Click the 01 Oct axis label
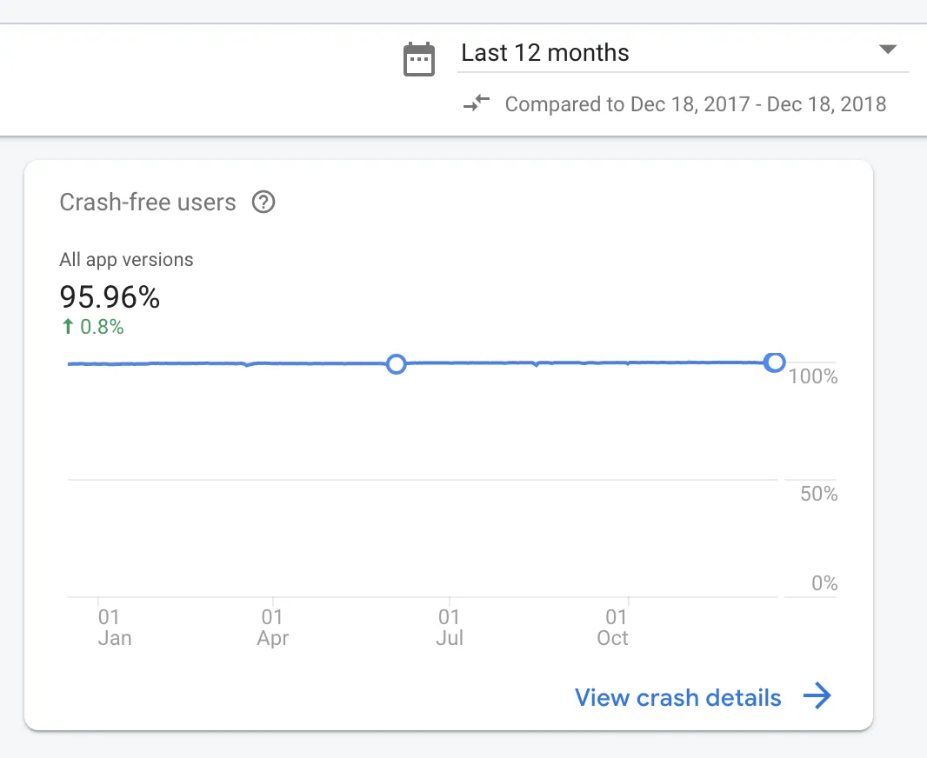 [x=614, y=628]
